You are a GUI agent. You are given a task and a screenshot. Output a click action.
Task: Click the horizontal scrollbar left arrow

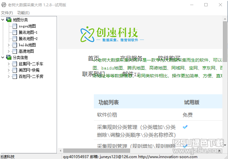pos(60,151)
